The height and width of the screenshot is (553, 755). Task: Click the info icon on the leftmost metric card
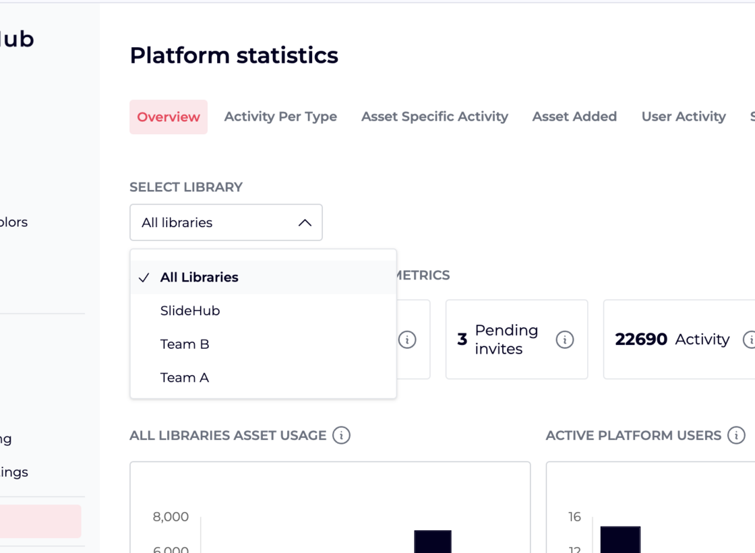[x=407, y=340]
